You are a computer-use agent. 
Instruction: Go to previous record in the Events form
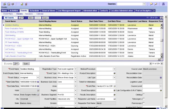pos(151,64)
